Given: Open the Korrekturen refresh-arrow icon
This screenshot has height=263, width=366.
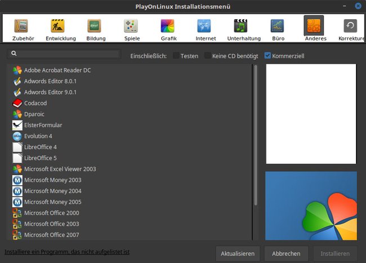Looking at the screenshot, I should [x=350, y=26].
